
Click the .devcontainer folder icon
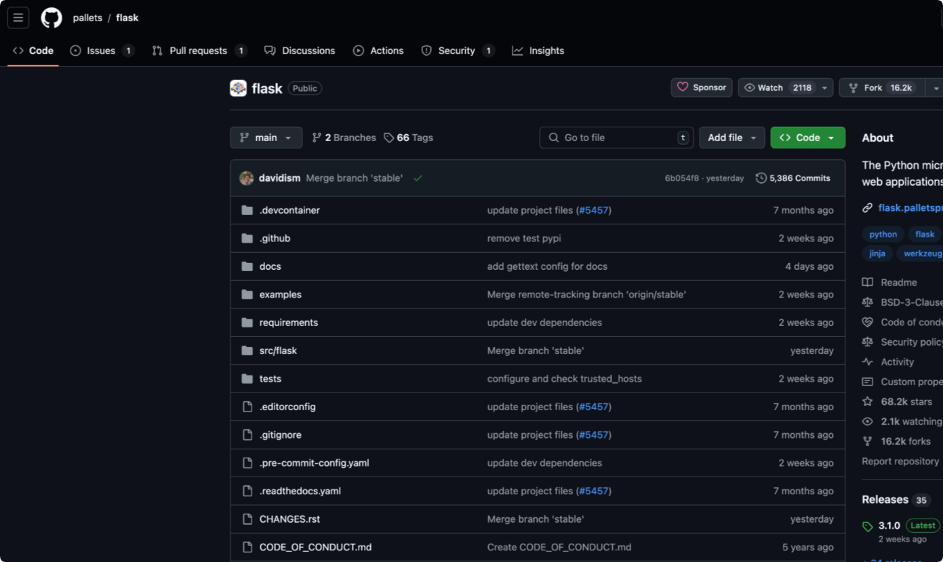click(247, 210)
